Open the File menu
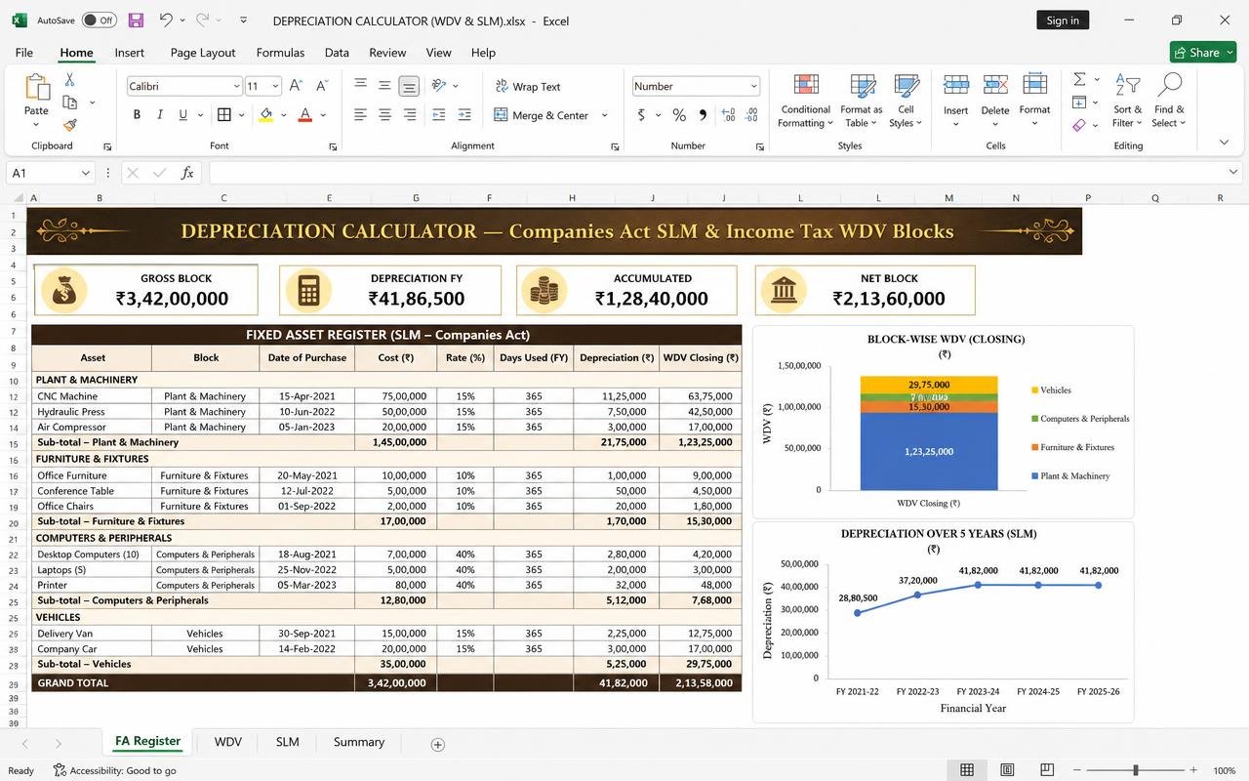 24,53
